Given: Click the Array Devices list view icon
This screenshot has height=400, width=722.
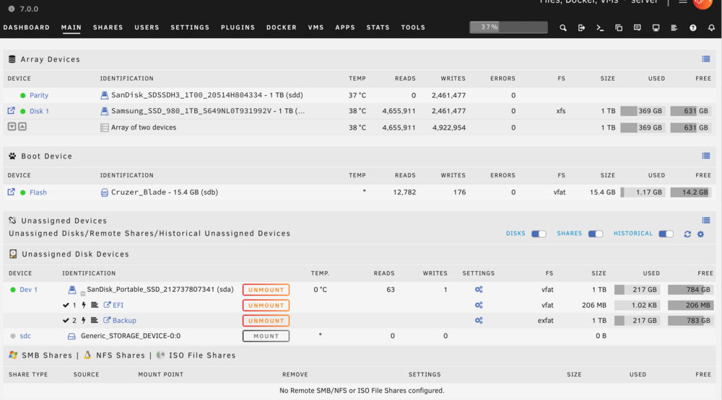Looking at the screenshot, I should click(x=706, y=59).
